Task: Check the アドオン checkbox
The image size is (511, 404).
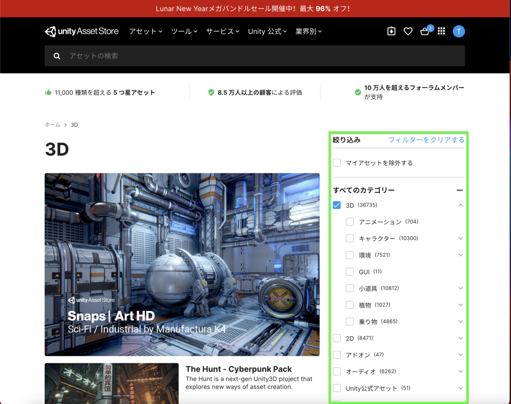Action: (x=337, y=355)
